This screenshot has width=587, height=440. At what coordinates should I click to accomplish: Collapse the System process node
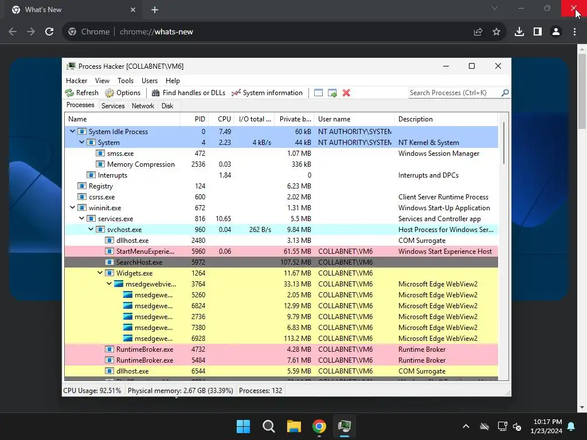(x=81, y=142)
